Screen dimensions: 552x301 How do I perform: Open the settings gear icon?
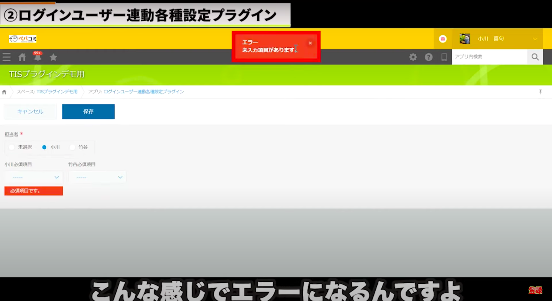coord(413,57)
